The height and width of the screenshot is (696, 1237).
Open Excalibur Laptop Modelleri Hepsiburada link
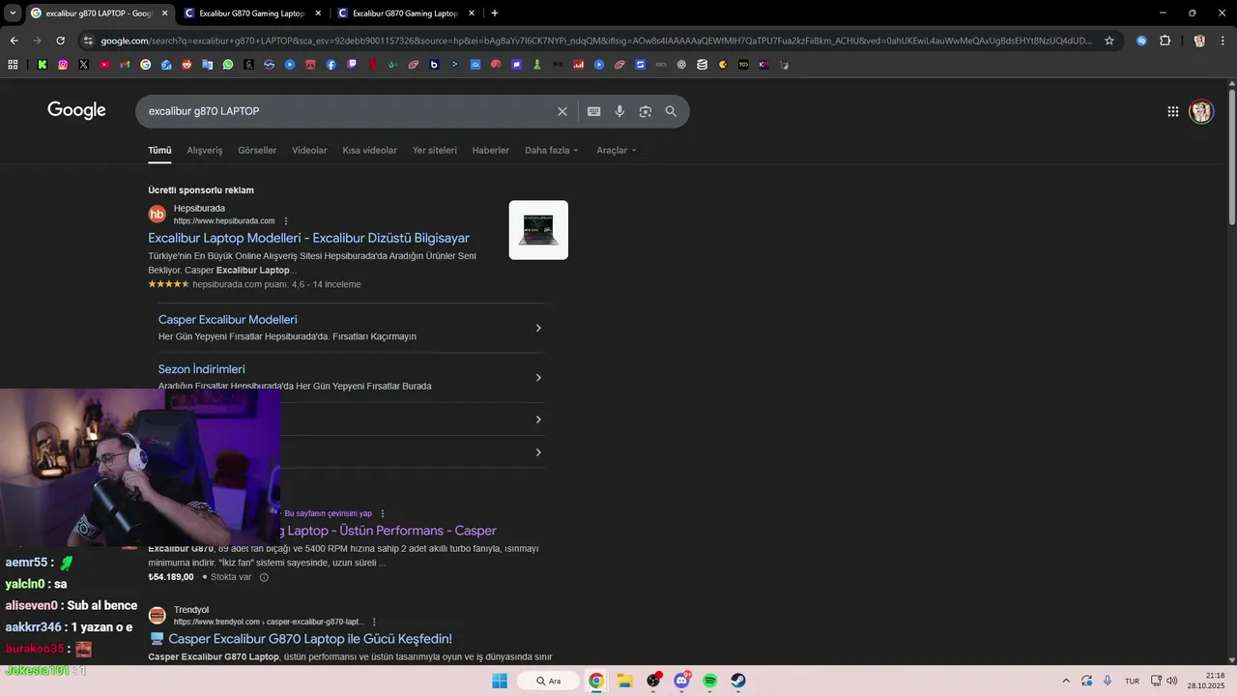(x=308, y=238)
